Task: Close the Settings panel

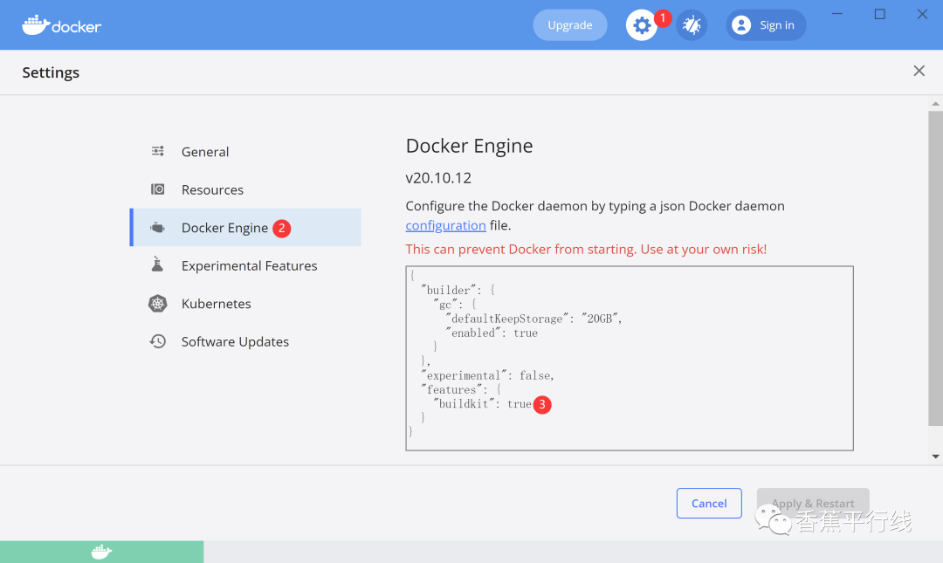Action: coord(919,71)
